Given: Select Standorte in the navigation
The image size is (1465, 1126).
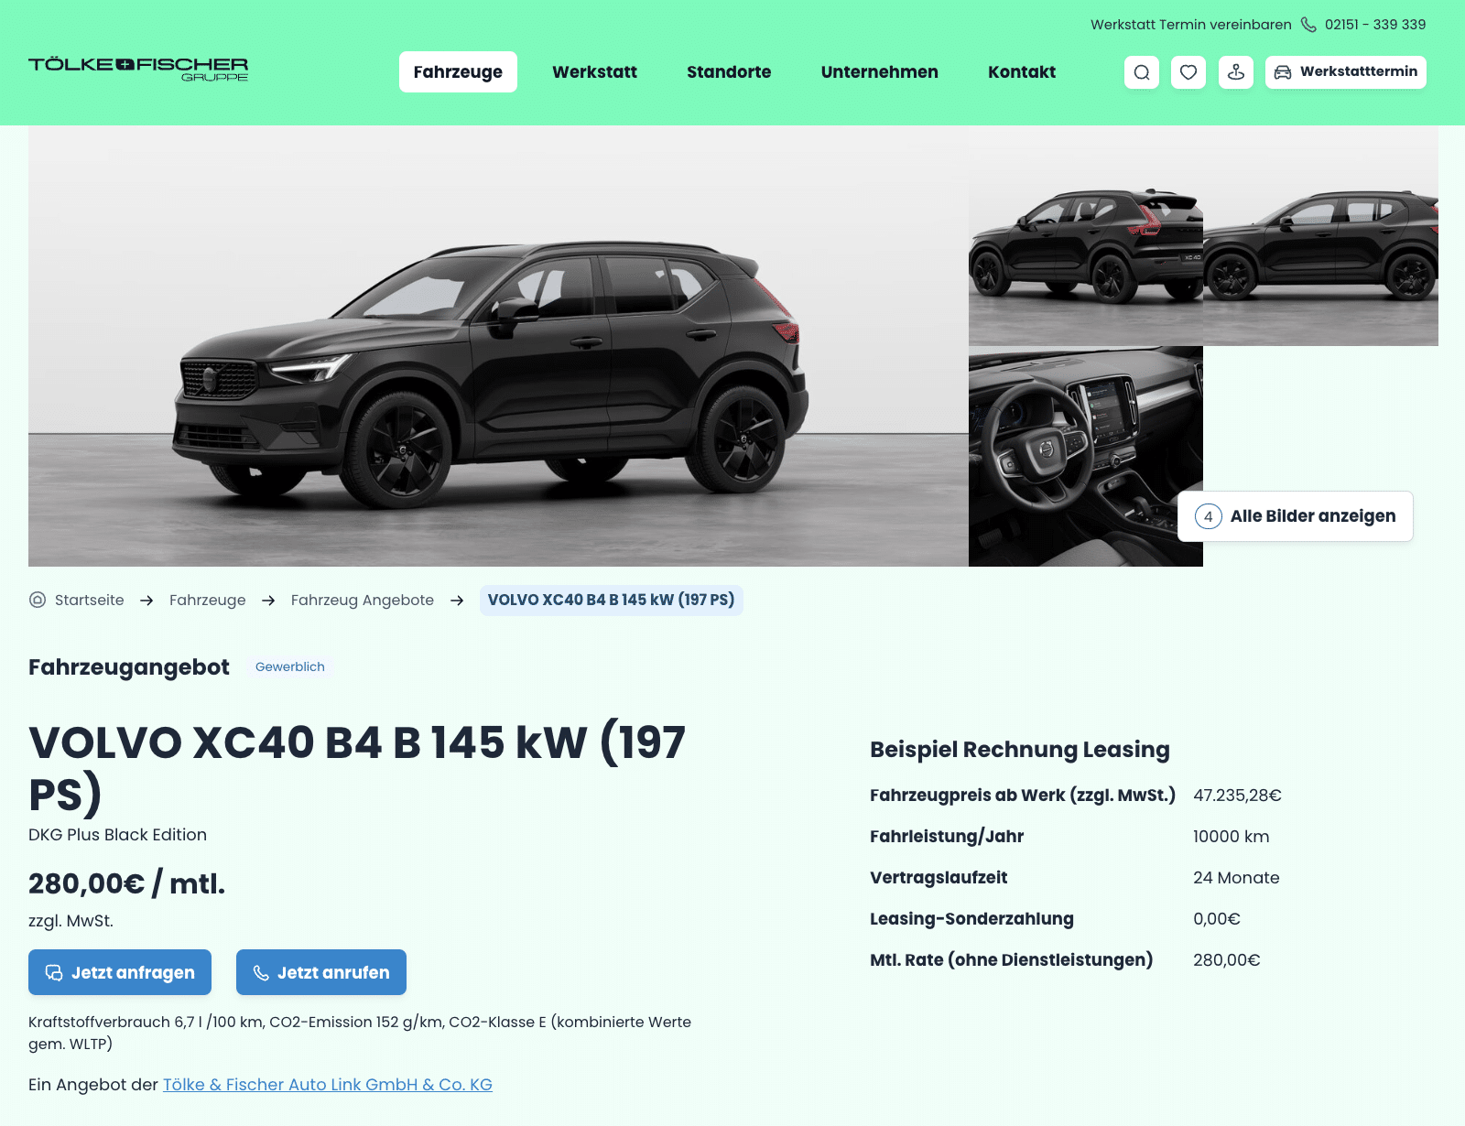Looking at the screenshot, I should coord(729,72).
